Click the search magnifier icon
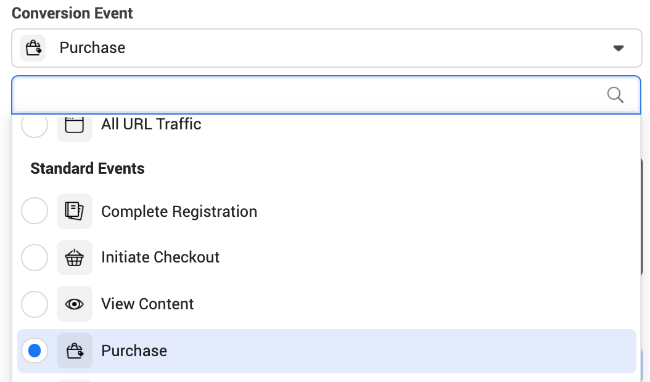This screenshot has height=382, width=650. point(615,95)
